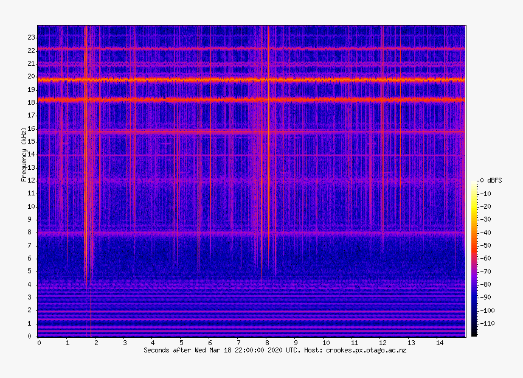523x378 pixels.
Task: Click the "4" tick on the frequency axis
Action: [30, 284]
